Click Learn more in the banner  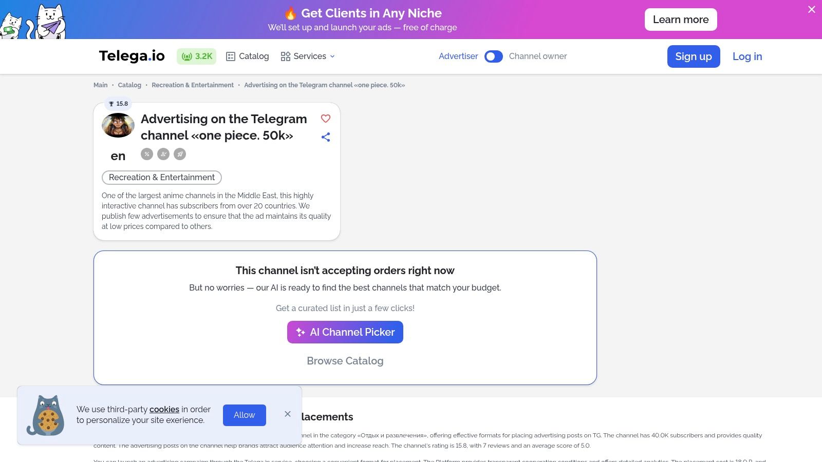681,20
